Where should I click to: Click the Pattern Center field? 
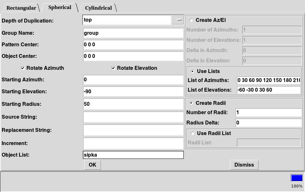click(x=133, y=45)
